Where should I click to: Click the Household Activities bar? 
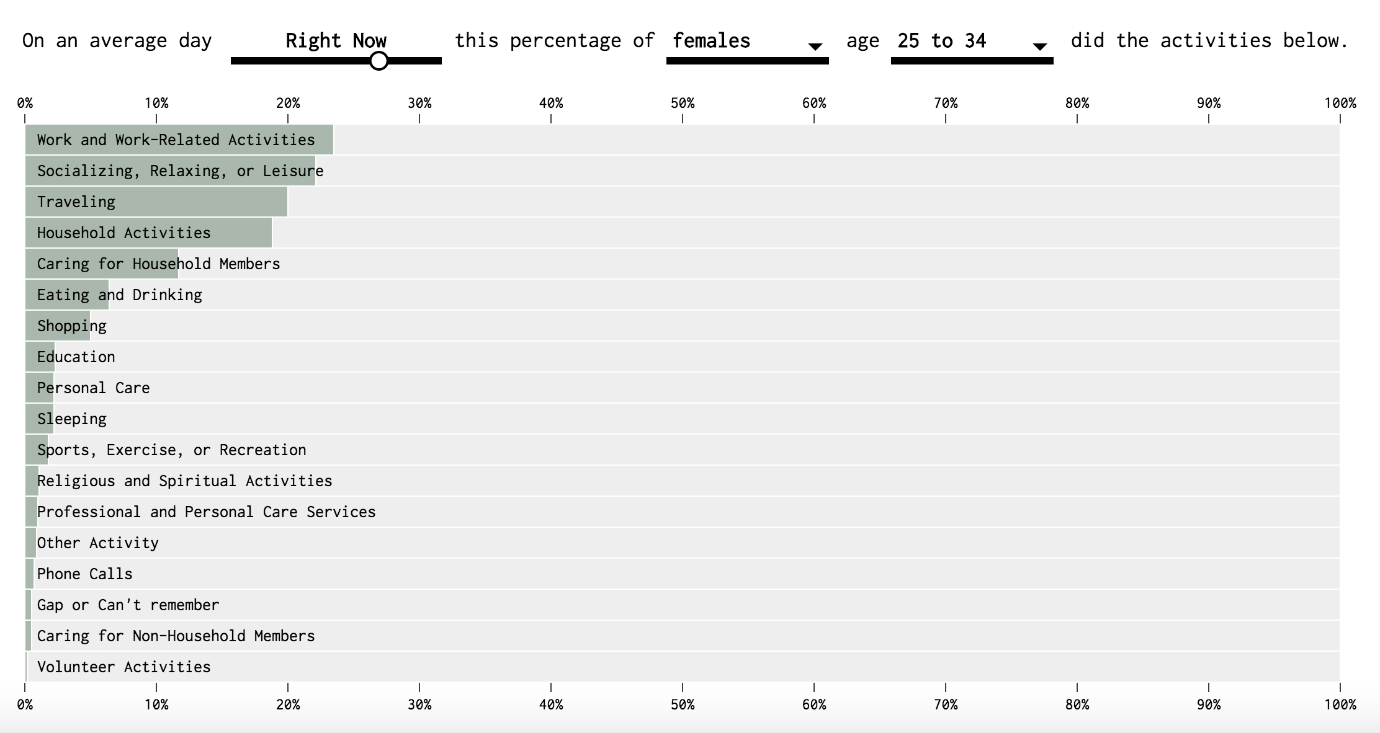pyautogui.click(x=148, y=233)
